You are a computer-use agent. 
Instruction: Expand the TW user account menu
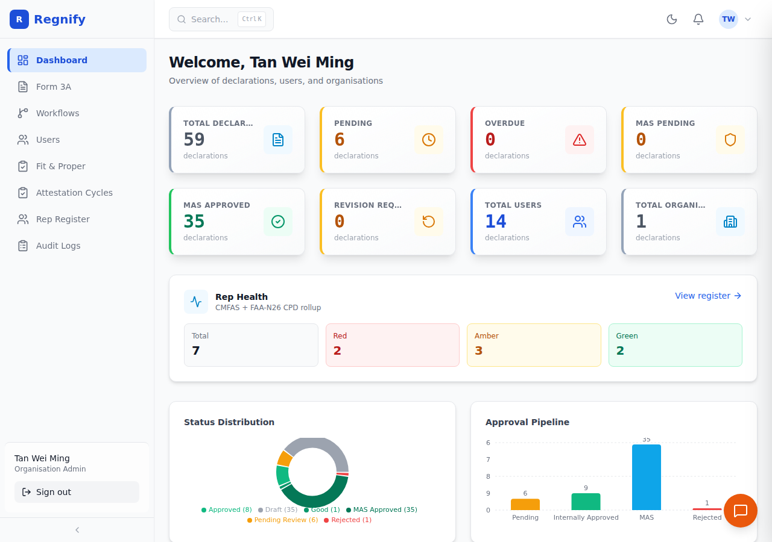pos(735,19)
